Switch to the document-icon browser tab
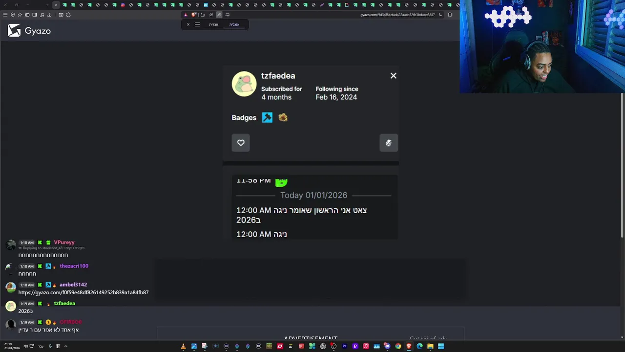625x352 pixels. tap(347, 5)
